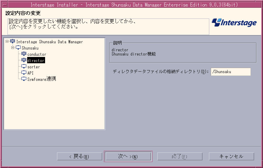Click the Interstage logo
Viewport: 263px width, 168px height.
(234, 22)
